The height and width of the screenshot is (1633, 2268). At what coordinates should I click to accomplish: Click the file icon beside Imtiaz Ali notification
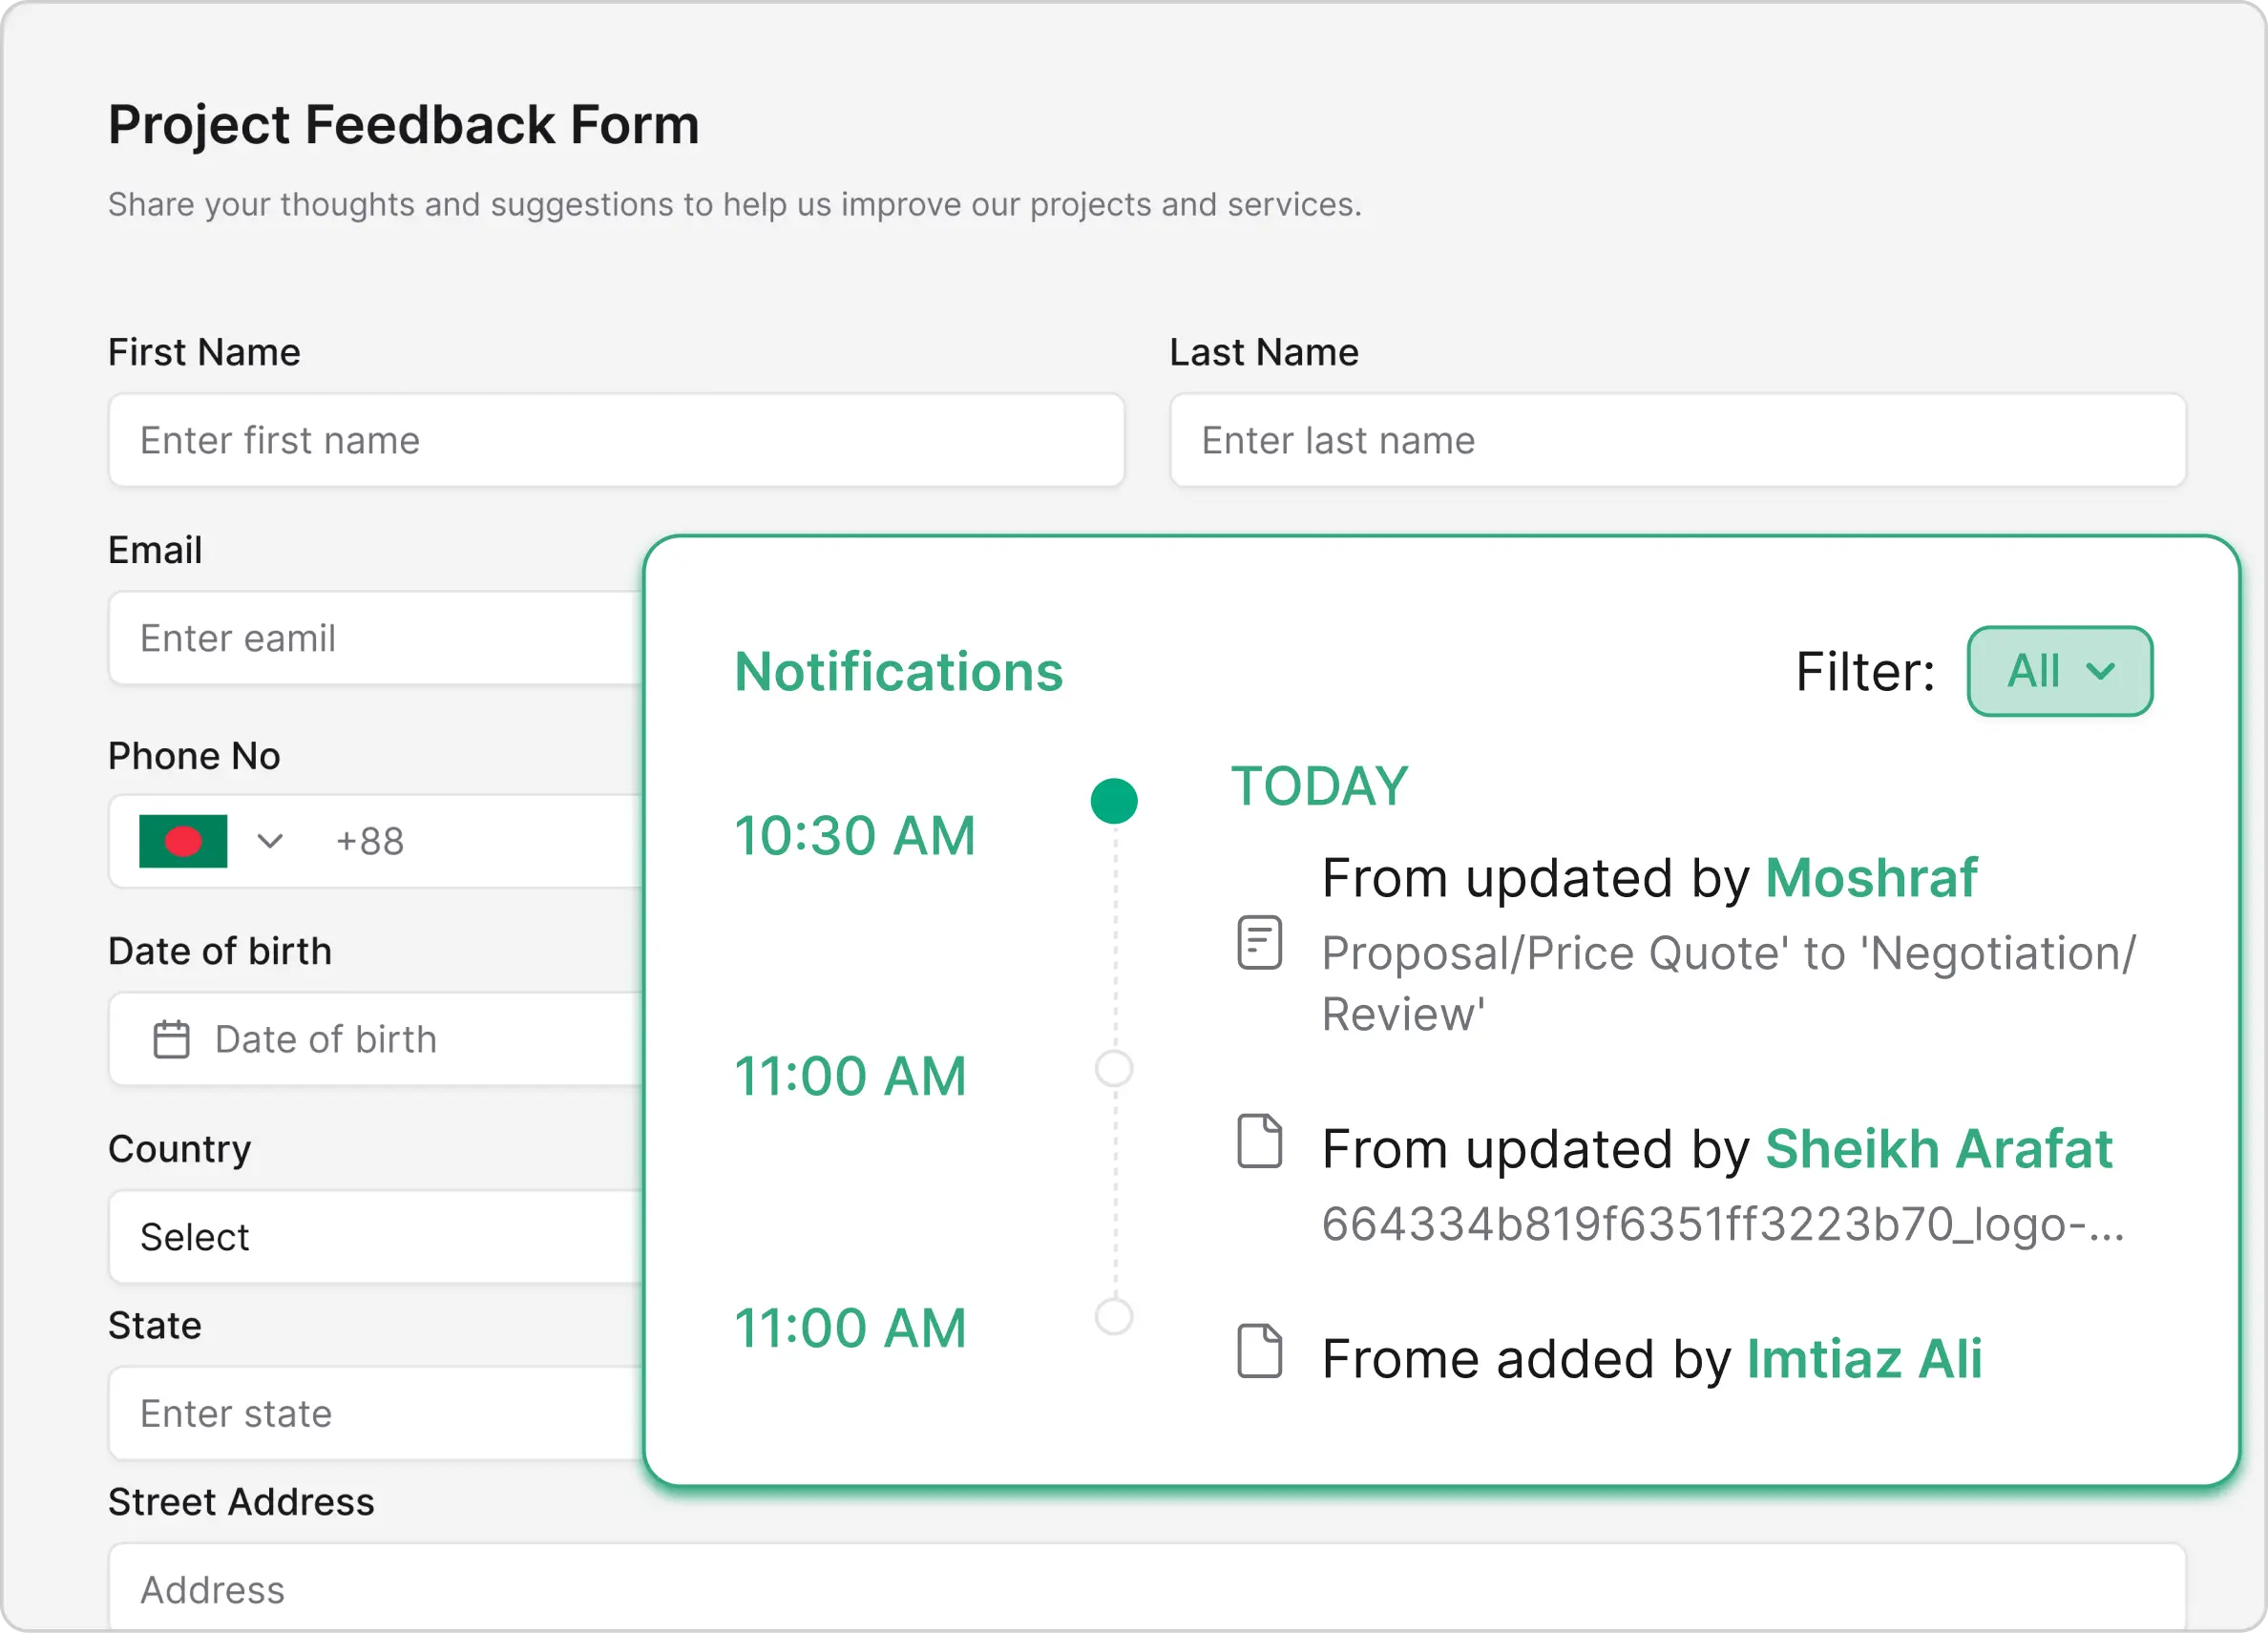point(1259,1351)
